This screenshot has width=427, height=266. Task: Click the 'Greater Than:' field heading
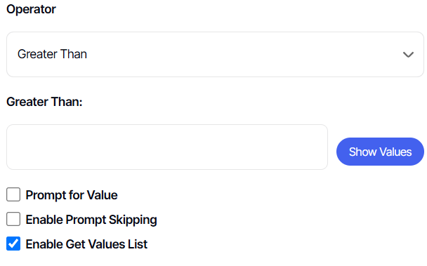click(x=44, y=102)
